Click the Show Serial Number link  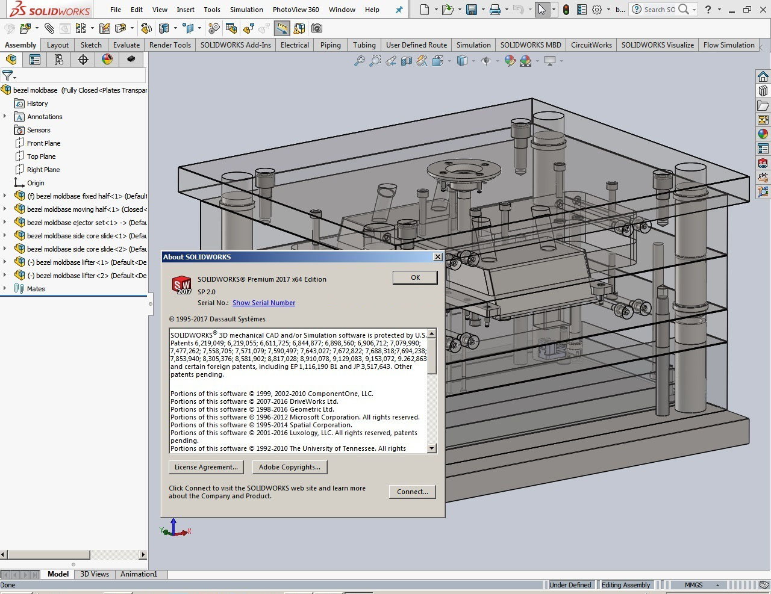pyautogui.click(x=264, y=303)
